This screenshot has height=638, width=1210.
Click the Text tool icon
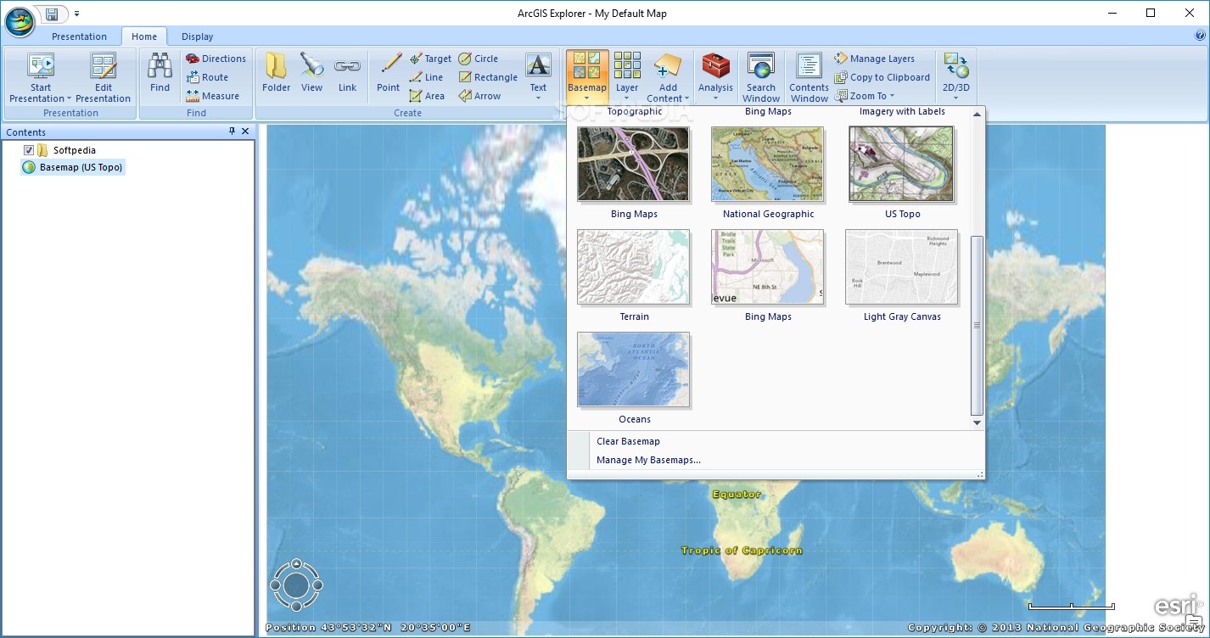tap(538, 65)
